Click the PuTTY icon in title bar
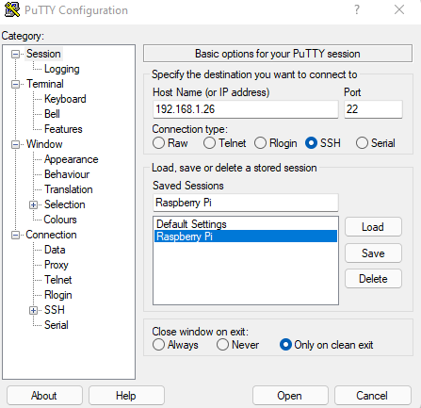 pyautogui.click(x=12, y=9)
